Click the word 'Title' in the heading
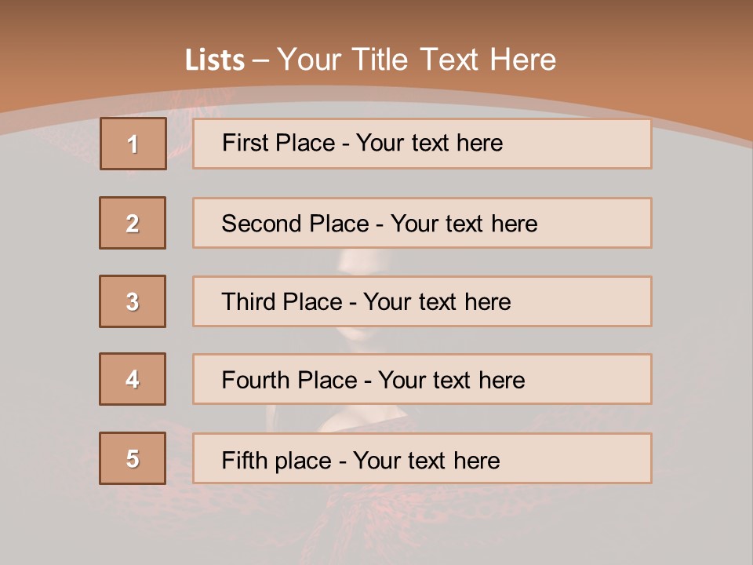 click(382, 60)
